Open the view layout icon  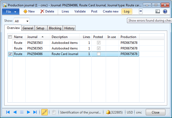(158, 11)
